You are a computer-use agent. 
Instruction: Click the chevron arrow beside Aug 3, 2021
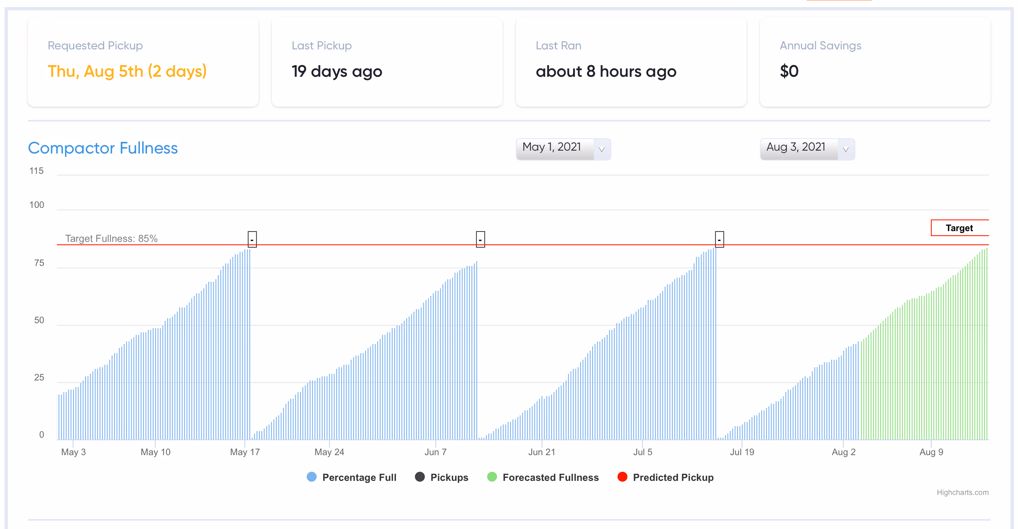tap(846, 149)
